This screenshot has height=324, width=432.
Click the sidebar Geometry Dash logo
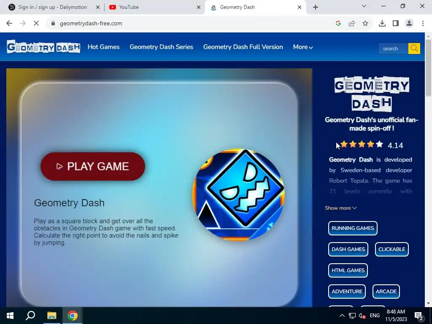click(372, 94)
